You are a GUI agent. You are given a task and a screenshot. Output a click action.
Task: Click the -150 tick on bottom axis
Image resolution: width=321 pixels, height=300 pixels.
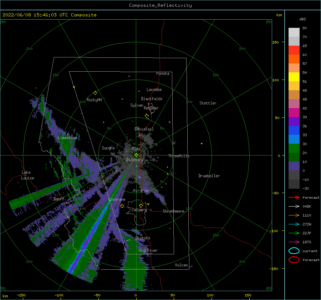pyautogui.click(x=21, y=295)
